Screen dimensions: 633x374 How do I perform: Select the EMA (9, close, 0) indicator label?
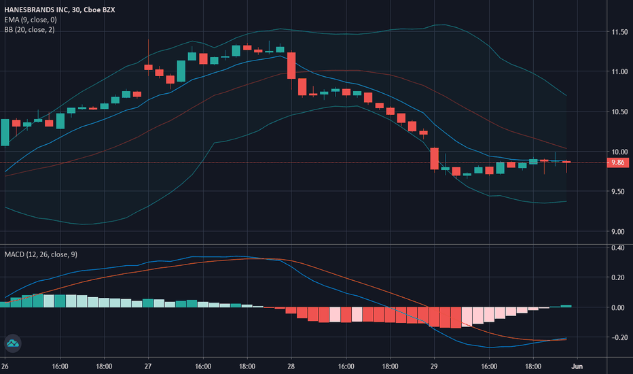coord(31,20)
